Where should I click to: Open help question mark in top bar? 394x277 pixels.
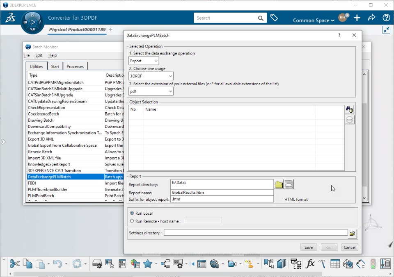click(x=386, y=18)
